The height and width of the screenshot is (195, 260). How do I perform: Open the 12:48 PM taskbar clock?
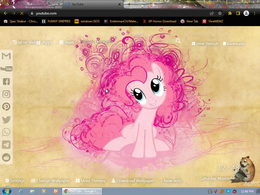coord(247,191)
